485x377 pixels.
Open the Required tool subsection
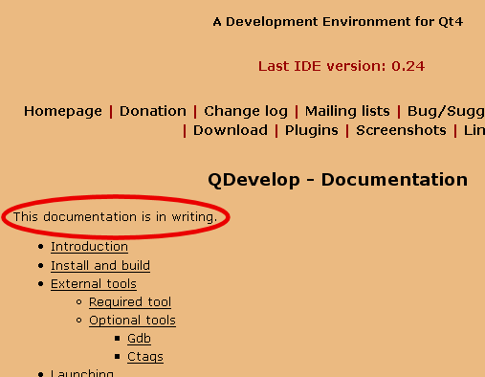[x=130, y=302]
